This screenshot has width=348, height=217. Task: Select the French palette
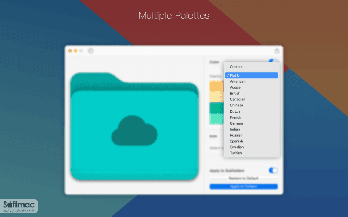pyautogui.click(x=251, y=117)
